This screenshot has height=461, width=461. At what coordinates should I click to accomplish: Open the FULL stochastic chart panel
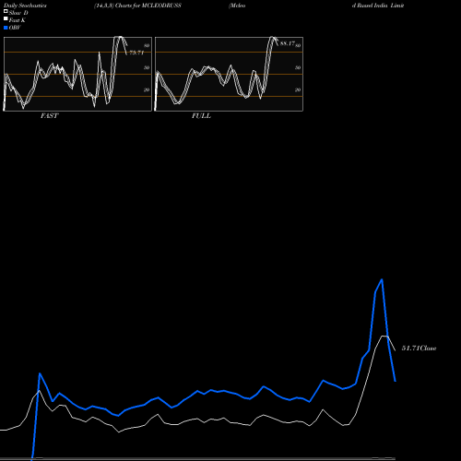[x=229, y=74]
